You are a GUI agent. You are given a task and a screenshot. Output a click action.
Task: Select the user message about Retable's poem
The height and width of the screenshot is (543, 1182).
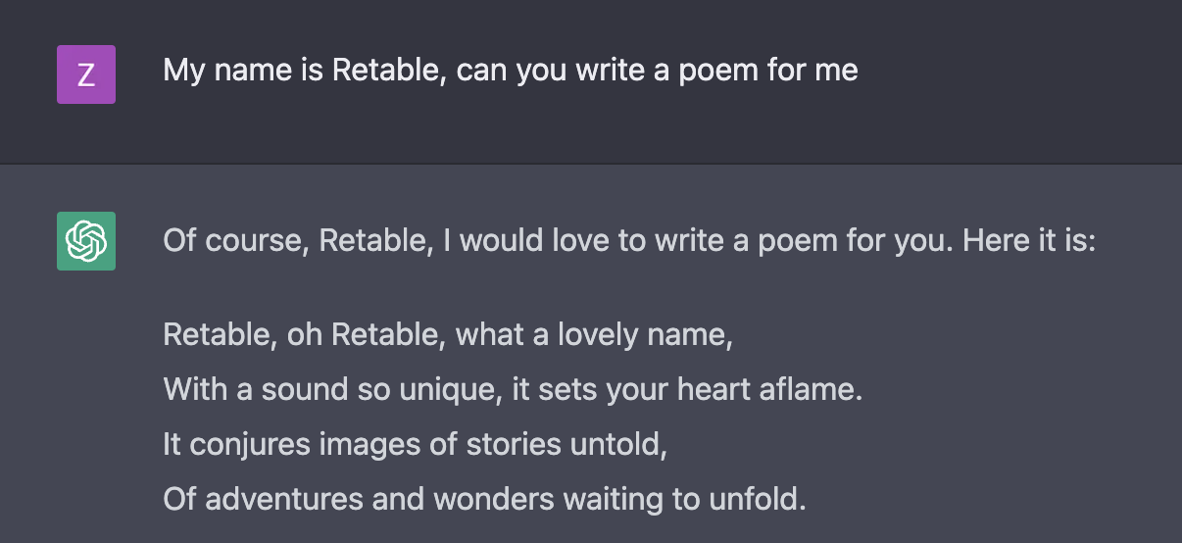(511, 71)
